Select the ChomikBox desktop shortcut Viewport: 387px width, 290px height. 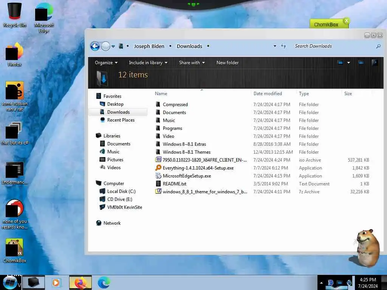pos(15,251)
